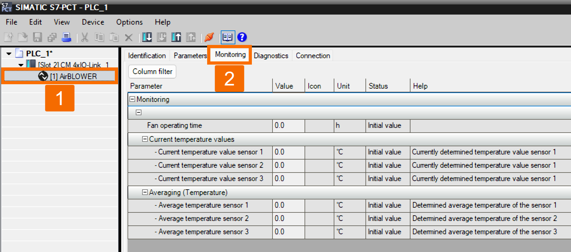Click the Delete X icon
Image resolution: width=571 pixels, height=252 pixels.
click(x=128, y=38)
